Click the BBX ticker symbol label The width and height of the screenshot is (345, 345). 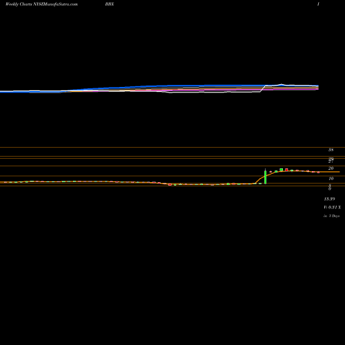[x=110, y=4]
